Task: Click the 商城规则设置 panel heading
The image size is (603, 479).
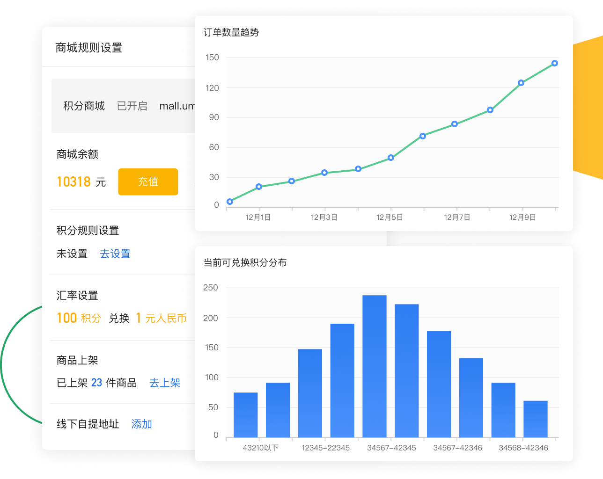Action: (89, 48)
